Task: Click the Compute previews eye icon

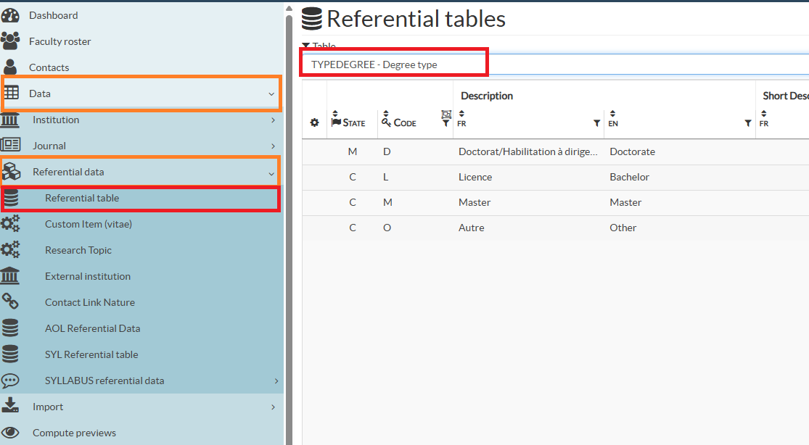Action: (10, 433)
